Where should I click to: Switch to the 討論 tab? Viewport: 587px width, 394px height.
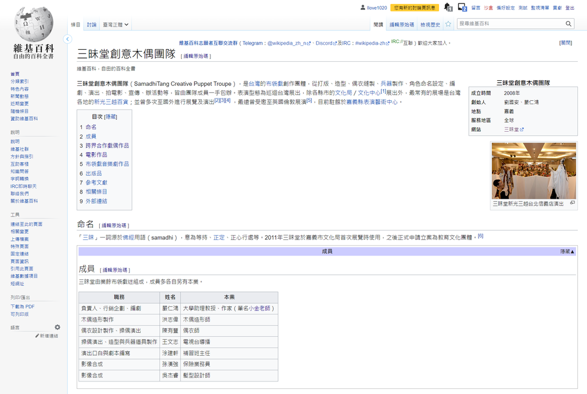tap(92, 25)
